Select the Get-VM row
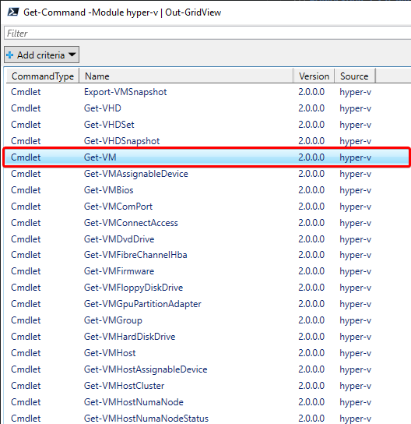The width and height of the screenshot is (411, 424). click(207, 157)
